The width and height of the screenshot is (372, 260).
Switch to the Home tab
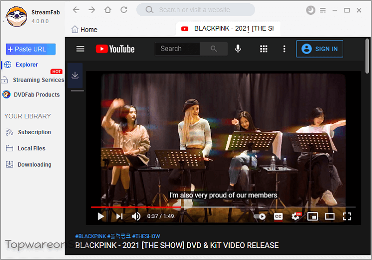[84, 30]
